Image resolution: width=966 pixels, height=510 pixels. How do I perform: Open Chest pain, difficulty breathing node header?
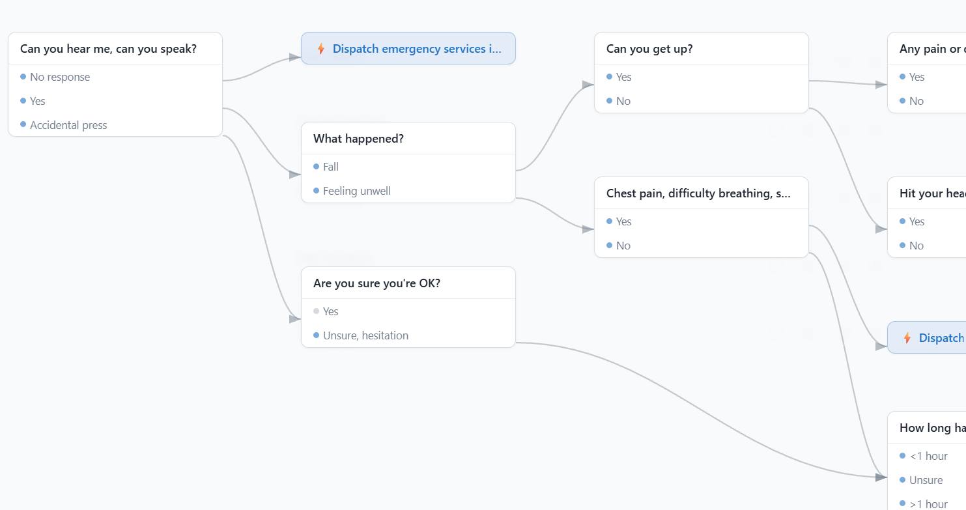[702, 193]
